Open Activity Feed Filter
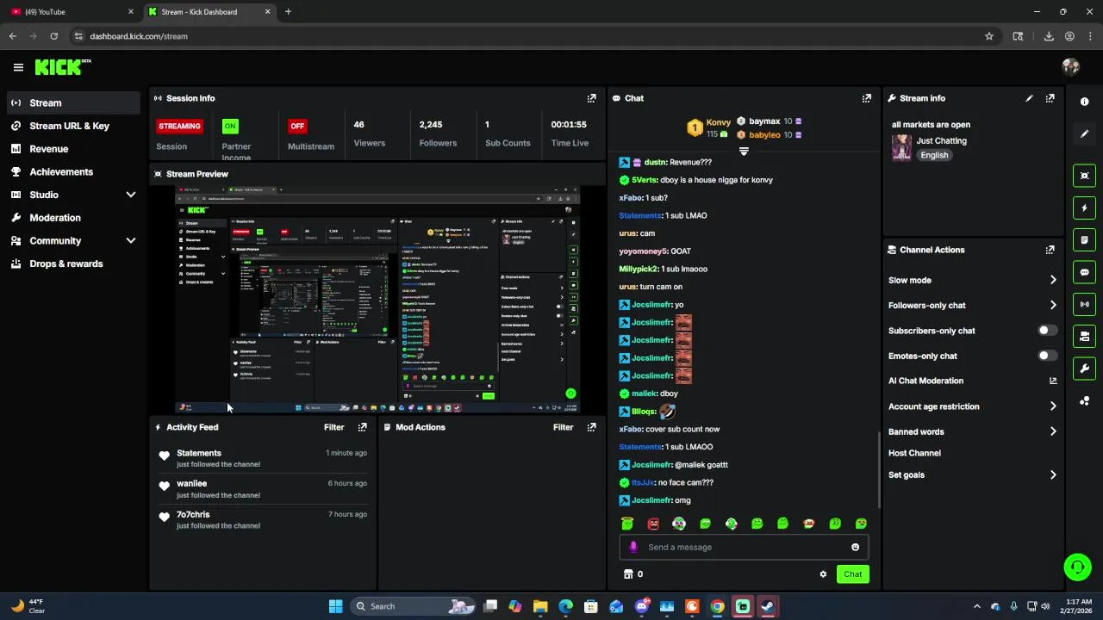 (333, 427)
